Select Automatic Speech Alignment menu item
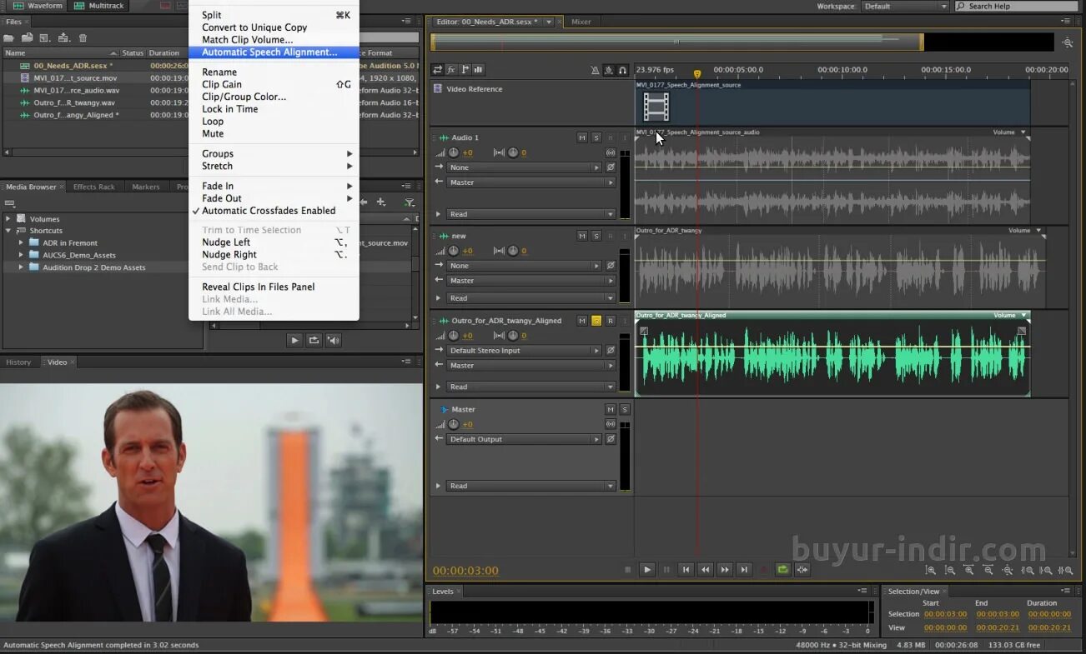The height and width of the screenshot is (654, 1086). (x=274, y=52)
